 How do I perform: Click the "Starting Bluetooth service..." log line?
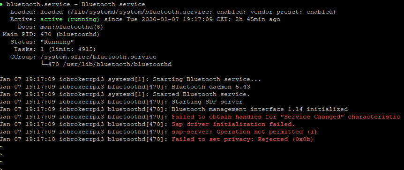(x=207, y=79)
